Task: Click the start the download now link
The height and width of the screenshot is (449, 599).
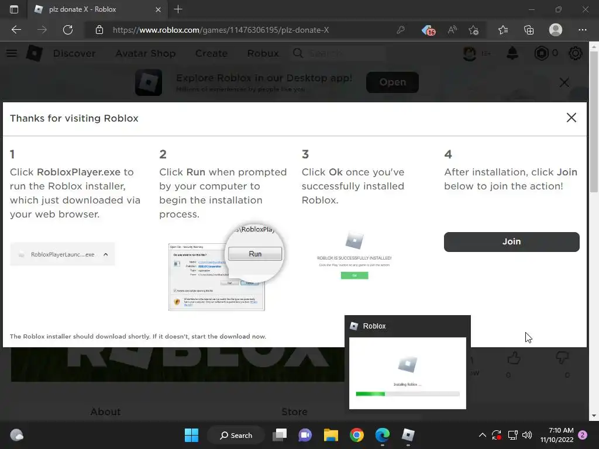Action: 229,336
